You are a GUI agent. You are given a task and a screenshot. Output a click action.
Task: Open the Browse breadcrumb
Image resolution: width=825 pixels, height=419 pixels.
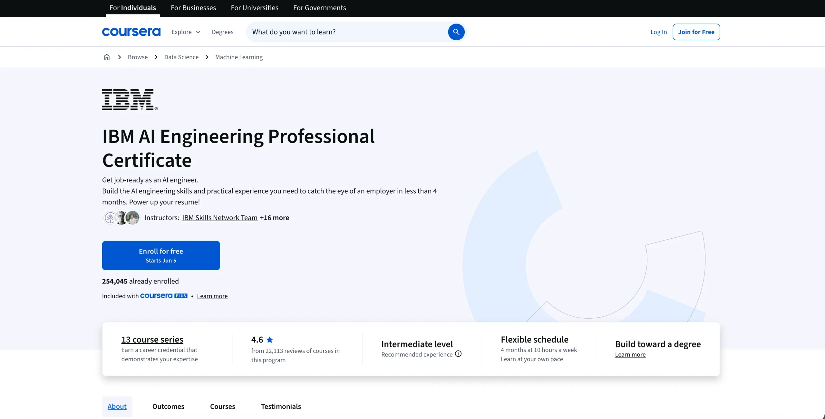(138, 57)
